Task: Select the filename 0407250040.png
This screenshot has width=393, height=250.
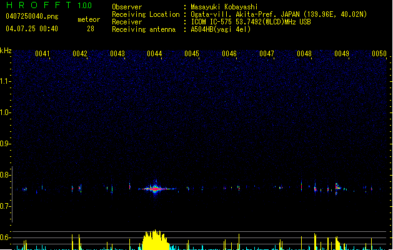Action: point(32,16)
